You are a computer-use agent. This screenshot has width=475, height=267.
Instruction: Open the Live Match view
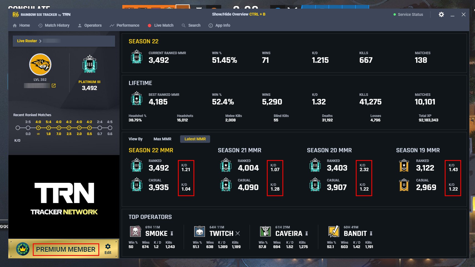tap(161, 25)
